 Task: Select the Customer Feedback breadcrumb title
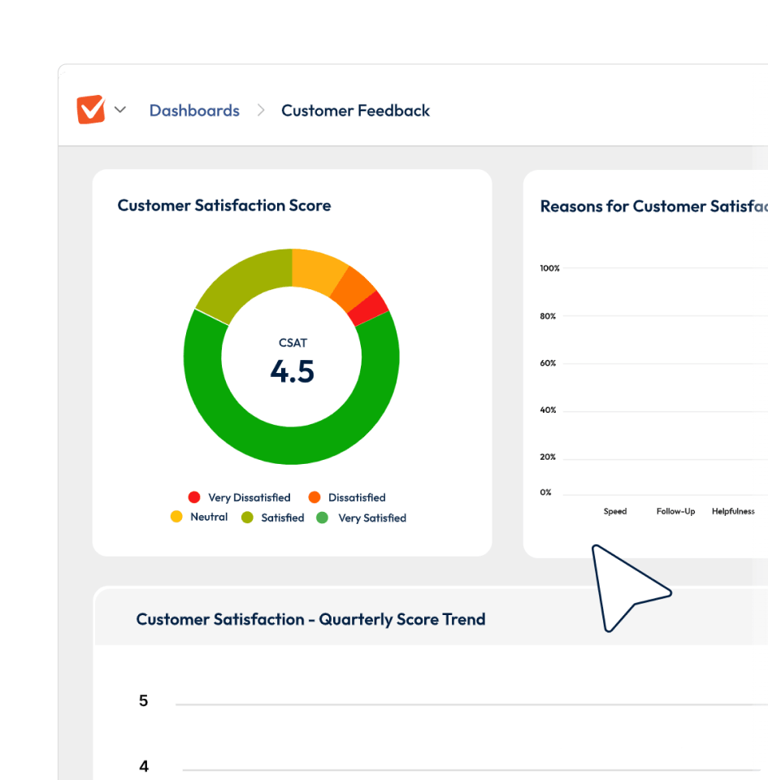[355, 110]
